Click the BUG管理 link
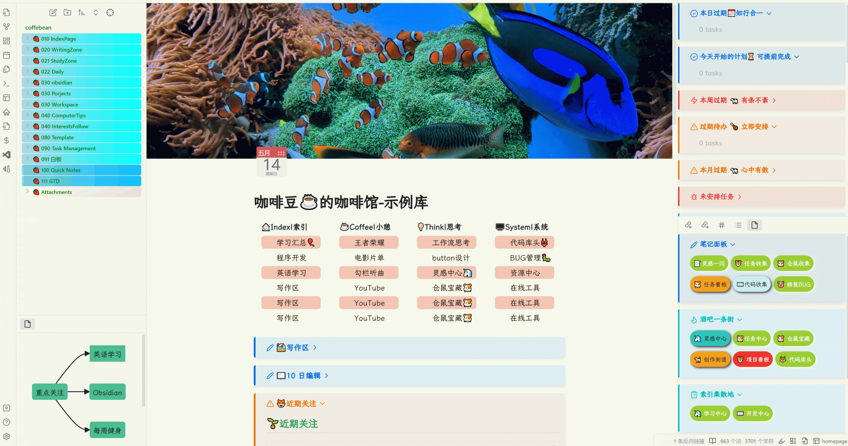The width and height of the screenshot is (848, 446). (x=530, y=258)
